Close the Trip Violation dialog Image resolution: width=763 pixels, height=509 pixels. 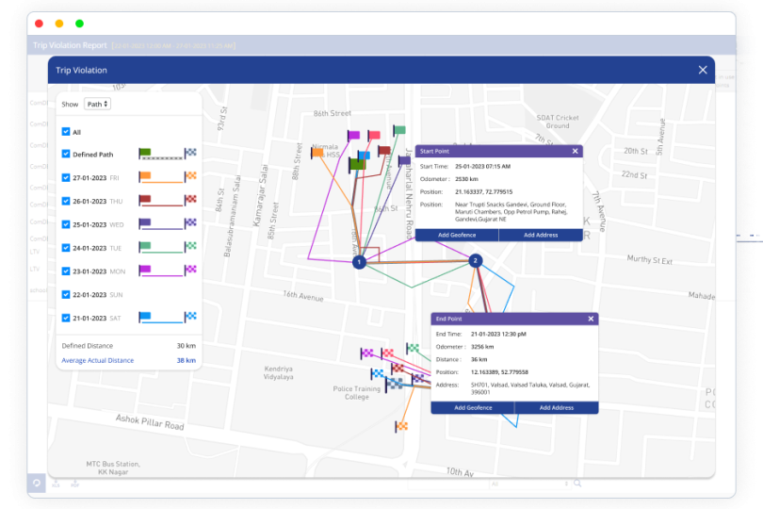point(703,70)
